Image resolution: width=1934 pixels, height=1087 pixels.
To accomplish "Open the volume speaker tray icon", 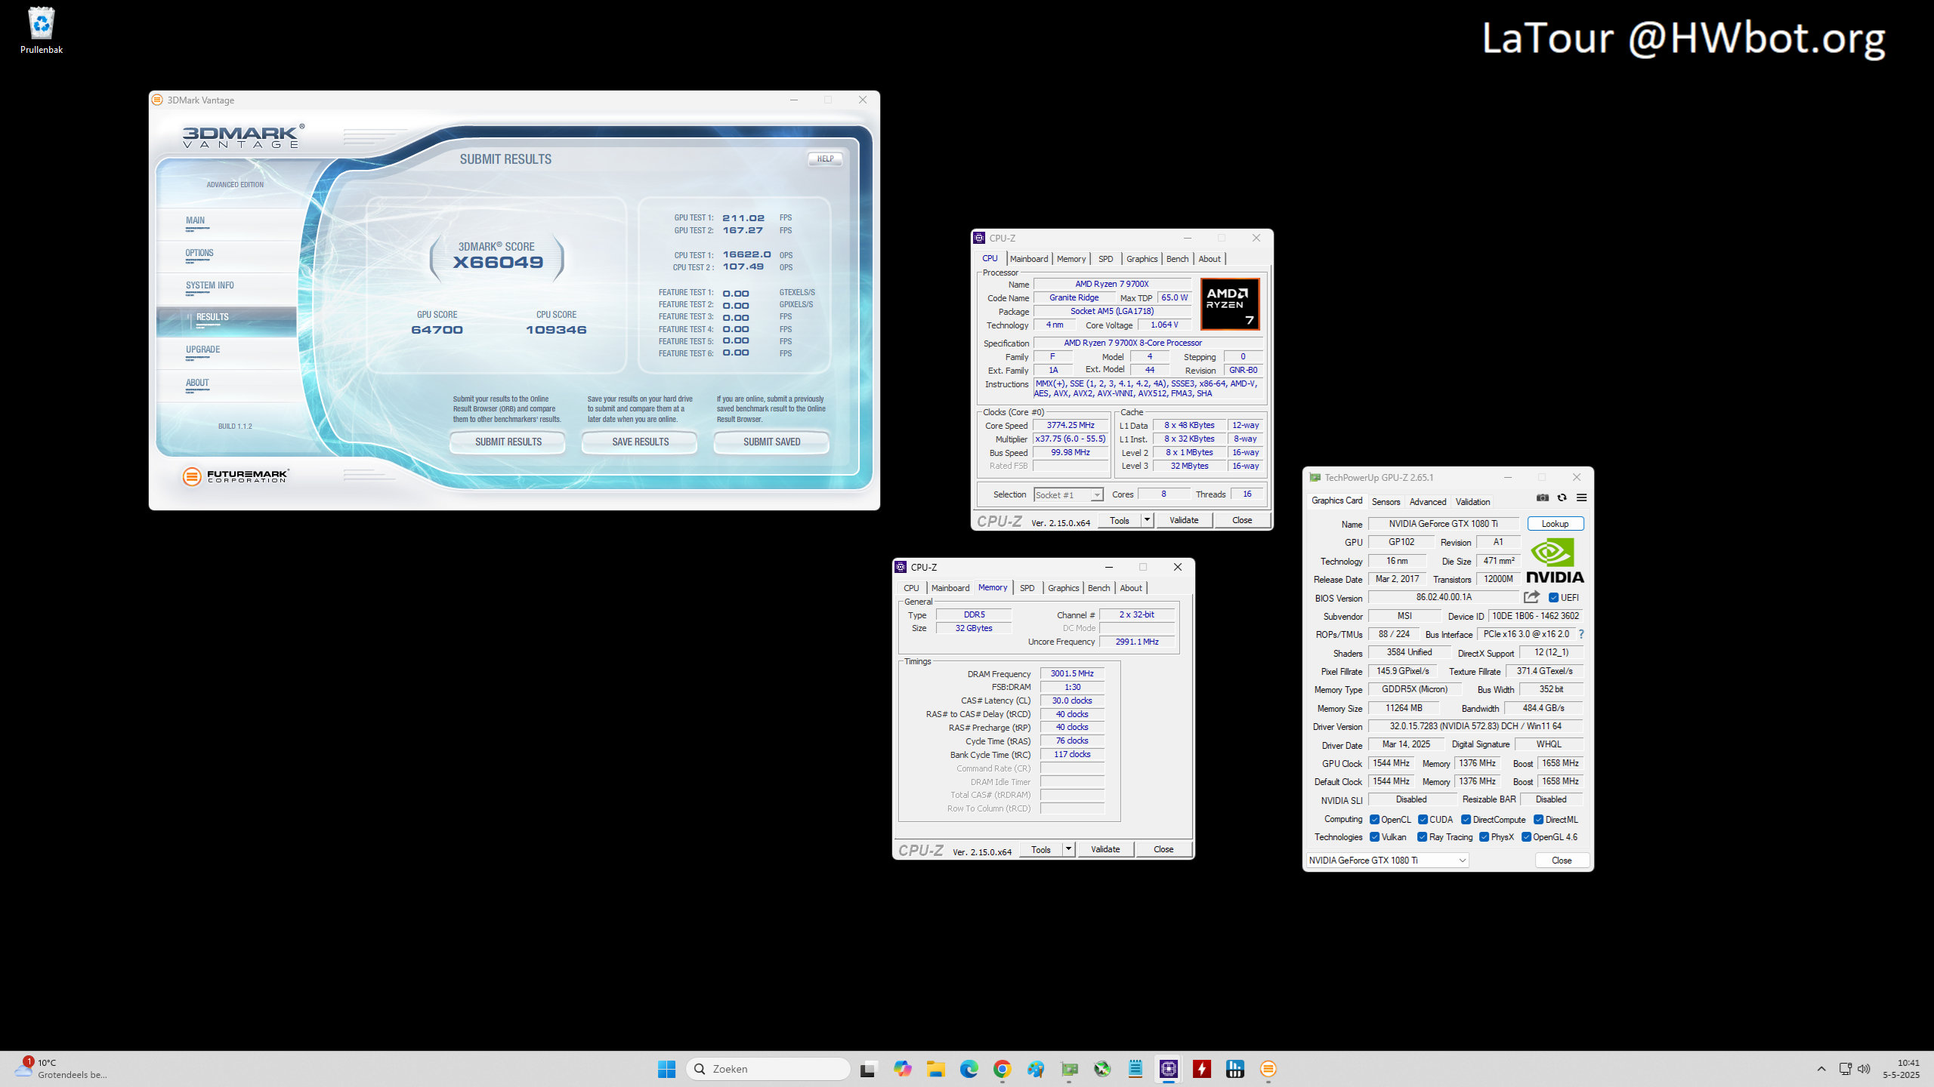I will click(1864, 1069).
